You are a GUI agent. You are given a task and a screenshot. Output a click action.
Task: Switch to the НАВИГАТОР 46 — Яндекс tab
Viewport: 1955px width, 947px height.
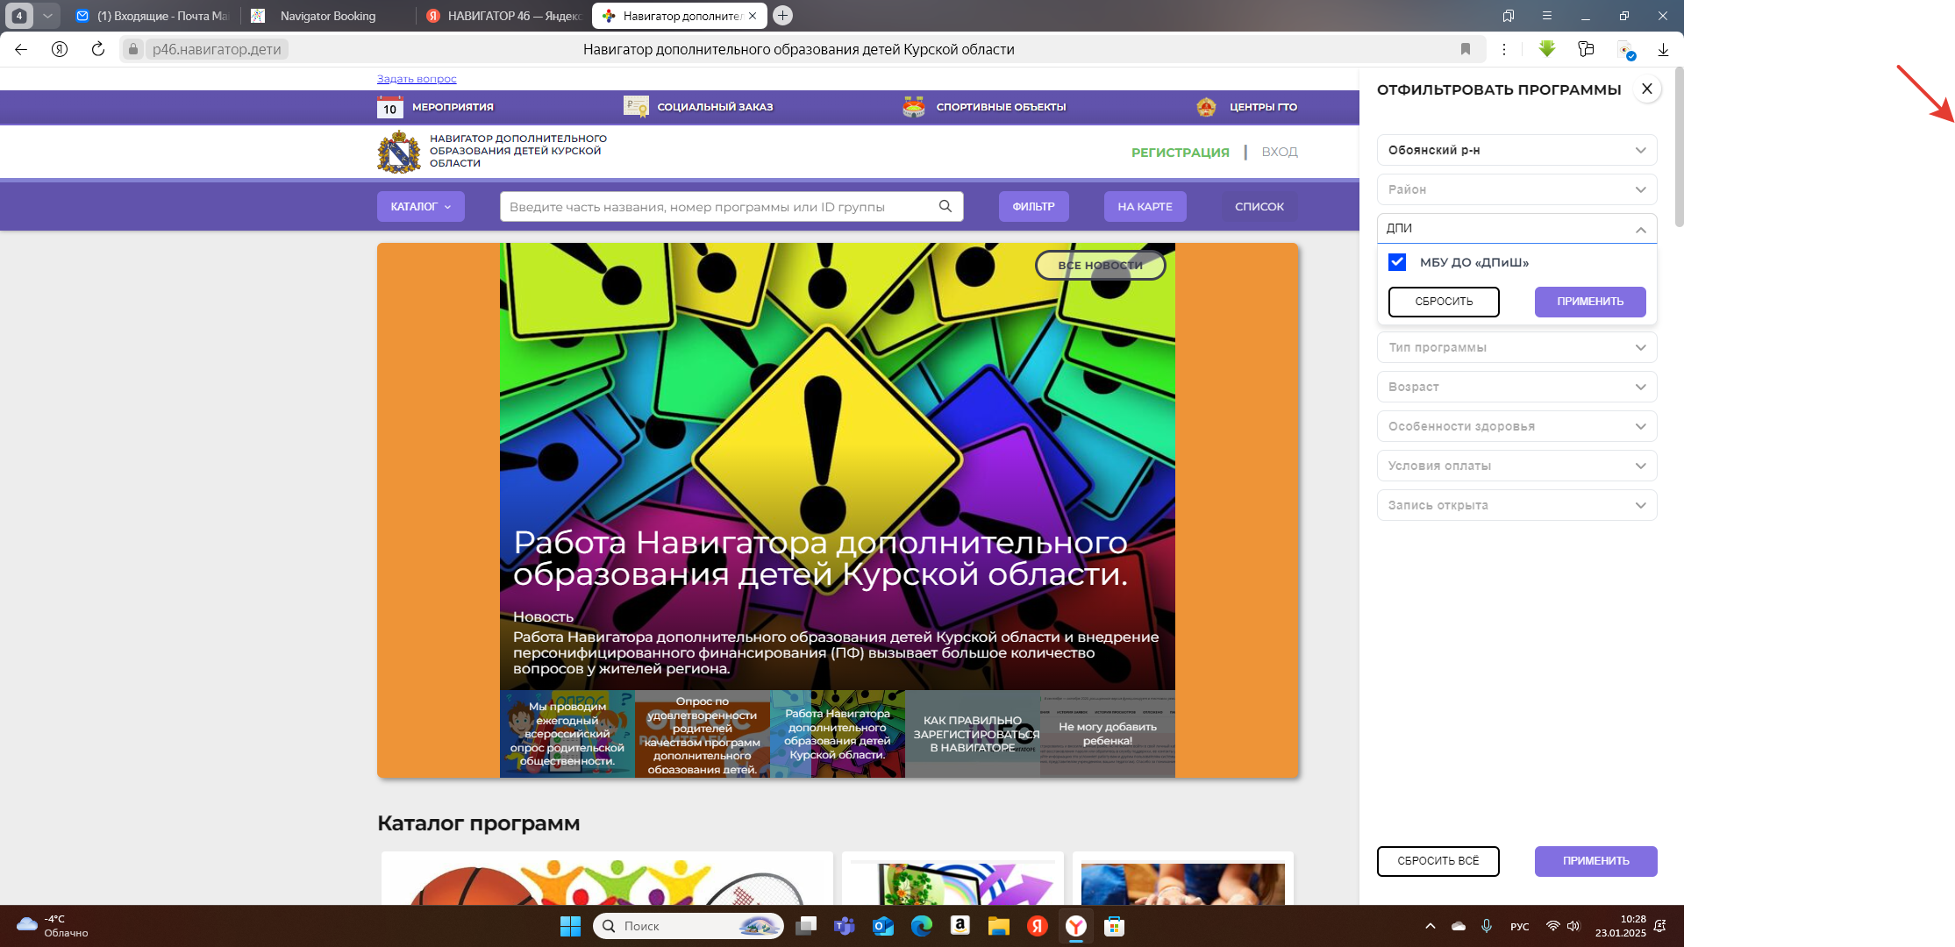[x=503, y=16]
